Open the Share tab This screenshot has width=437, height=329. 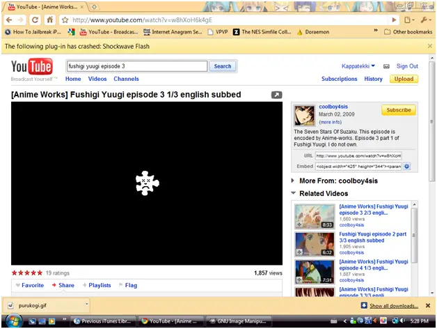pyautogui.click(x=63, y=285)
